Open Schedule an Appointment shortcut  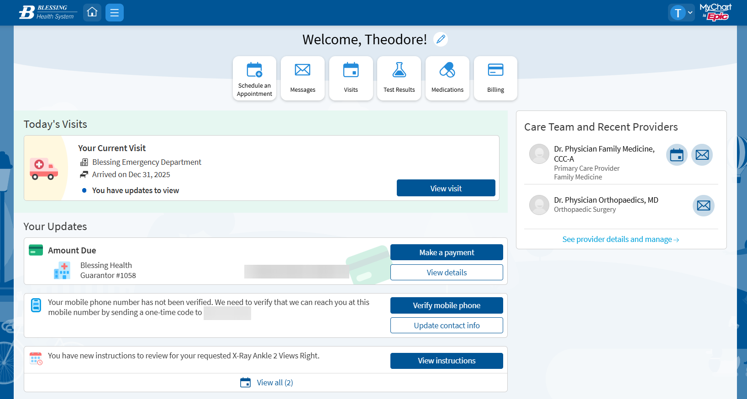[x=254, y=78]
